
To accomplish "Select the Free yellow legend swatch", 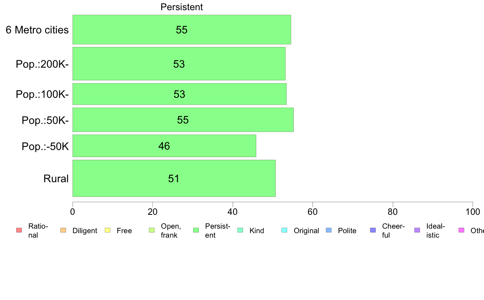I will pyautogui.click(x=108, y=230).
